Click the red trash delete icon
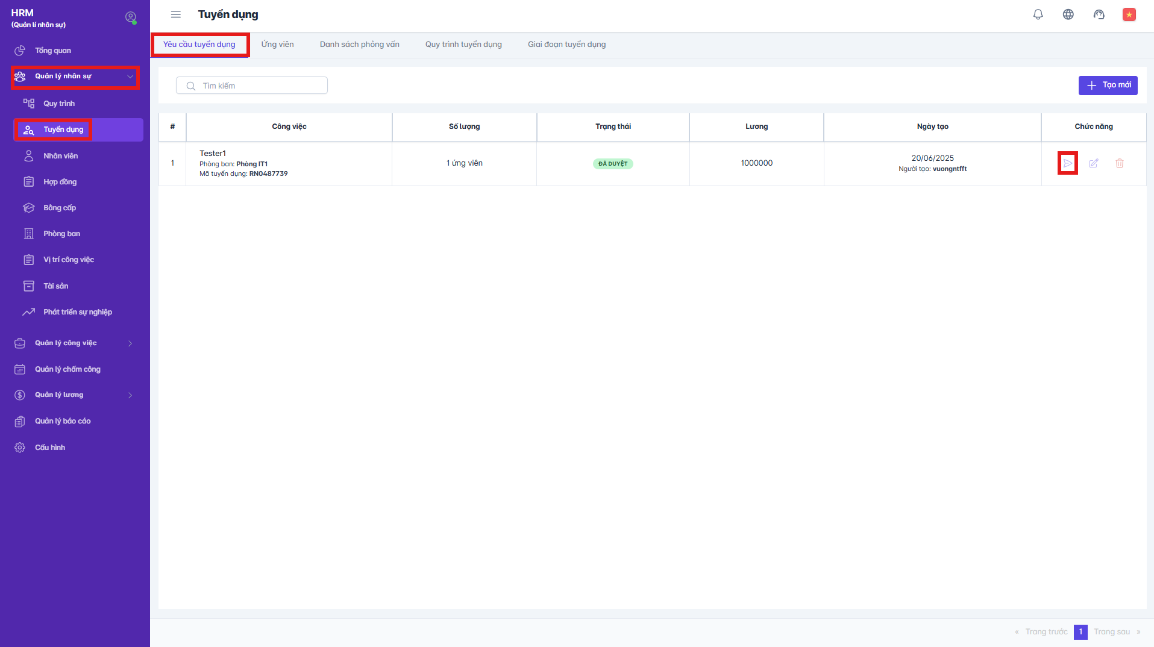1154x647 pixels. point(1120,163)
